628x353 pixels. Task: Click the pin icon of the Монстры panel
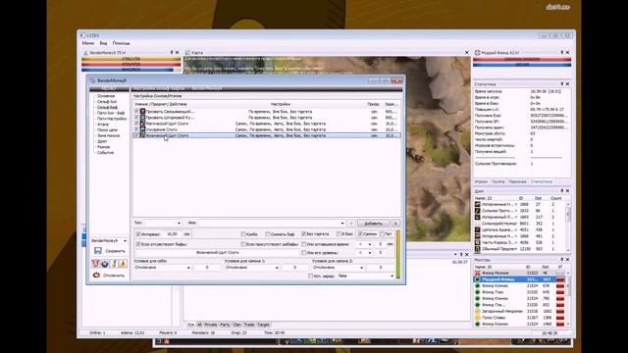561,260
